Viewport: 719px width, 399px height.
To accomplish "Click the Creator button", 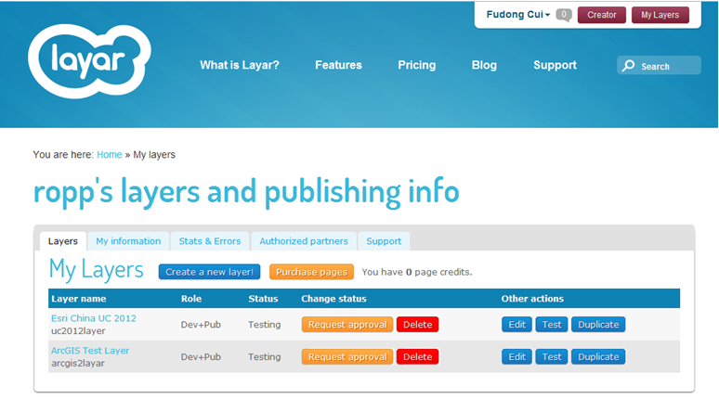I will coord(602,15).
